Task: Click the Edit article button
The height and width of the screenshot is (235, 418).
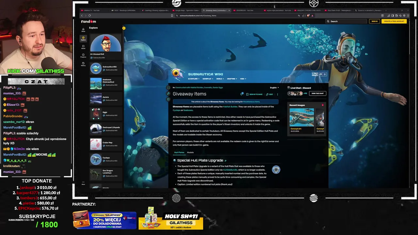Action: [x=269, y=94]
